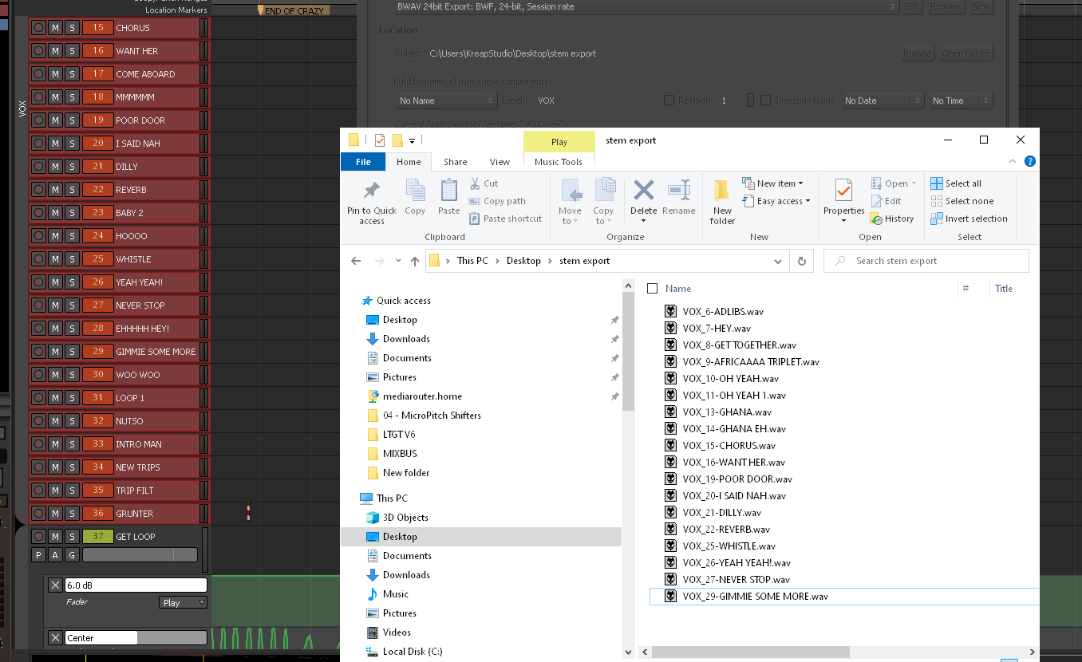Click the Delete icon in ribbon
Screen dimensions: 1082x662
pos(643,191)
